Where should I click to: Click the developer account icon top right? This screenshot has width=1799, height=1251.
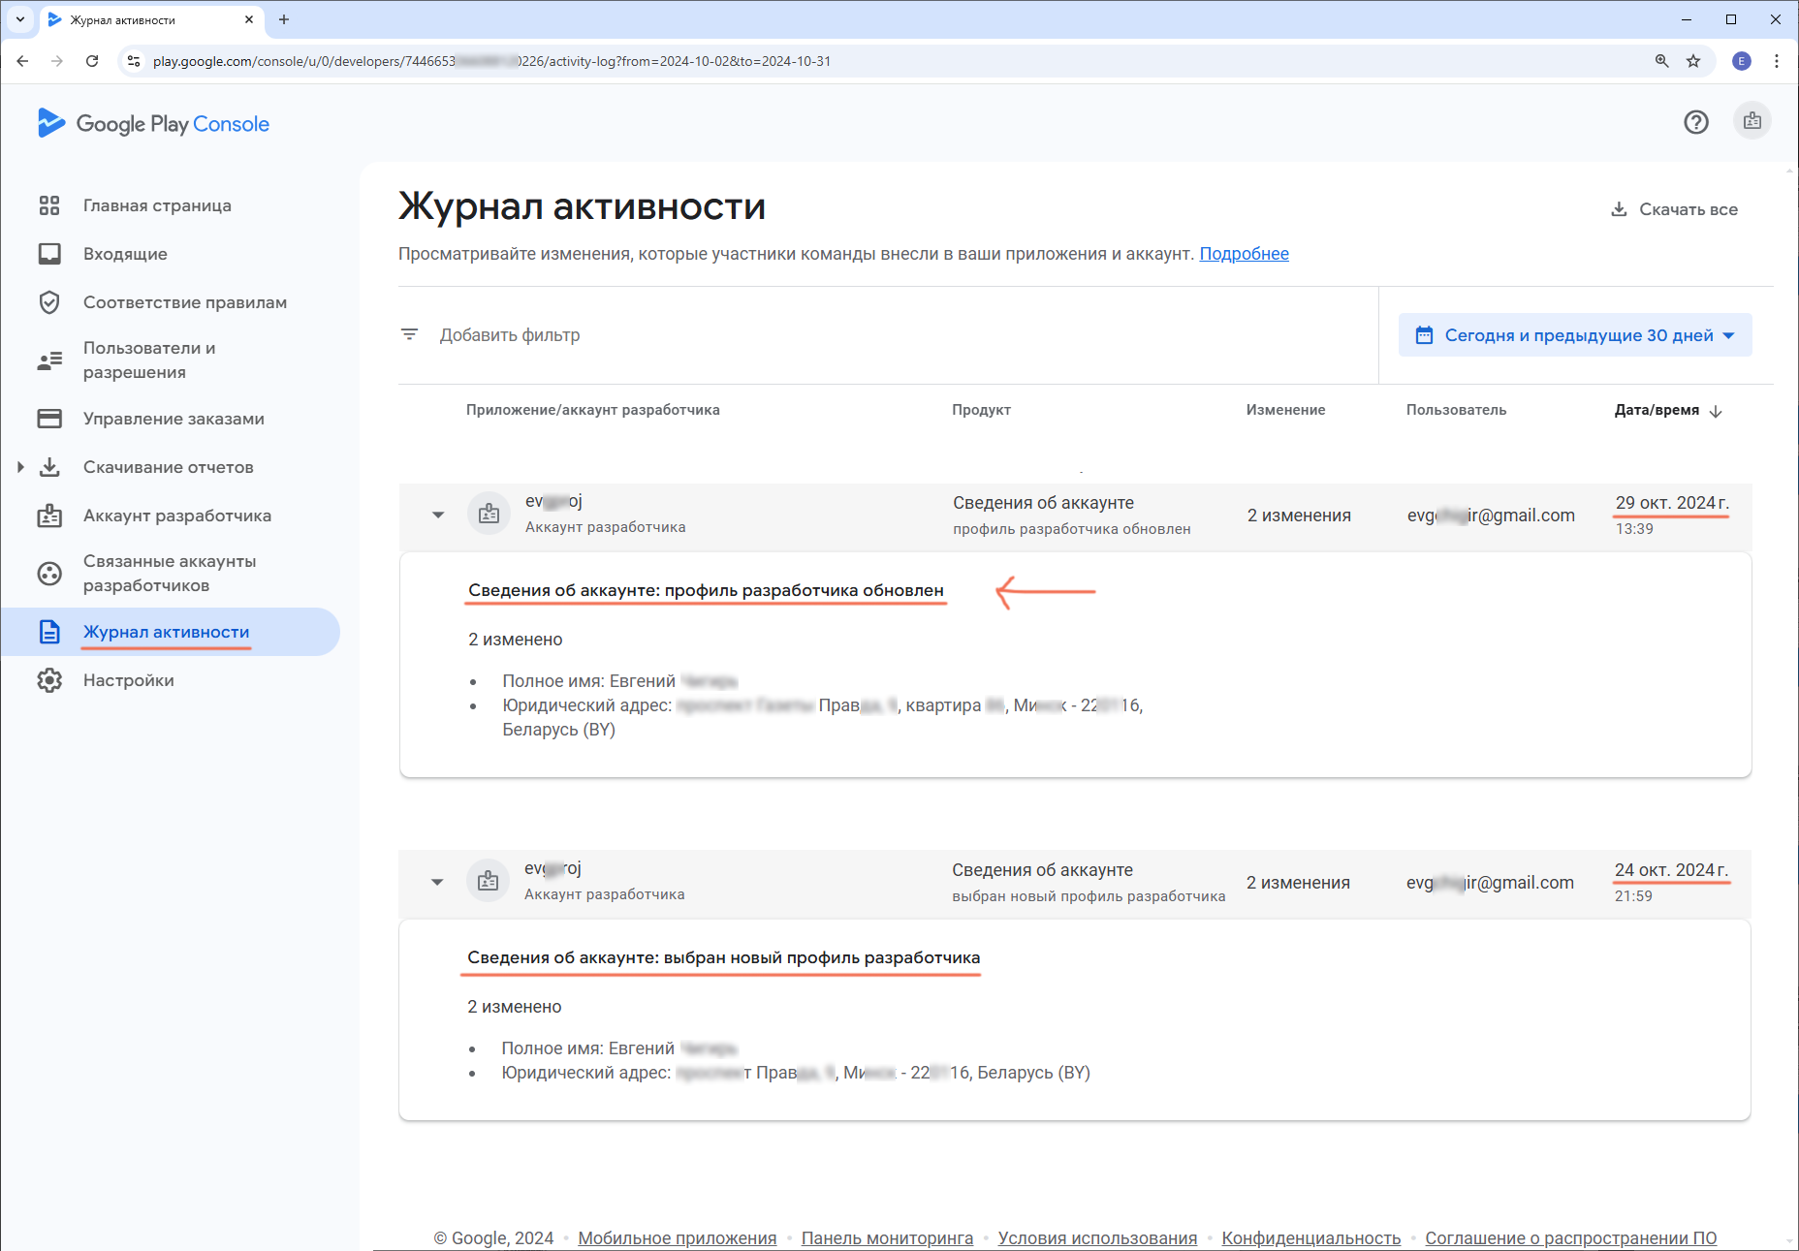pos(1752,122)
